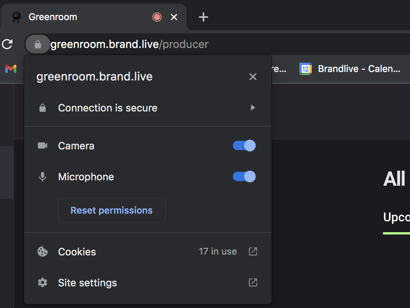Image resolution: width=410 pixels, height=308 pixels.
Task: Close the Greenroom tab
Action: click(174, 17)
